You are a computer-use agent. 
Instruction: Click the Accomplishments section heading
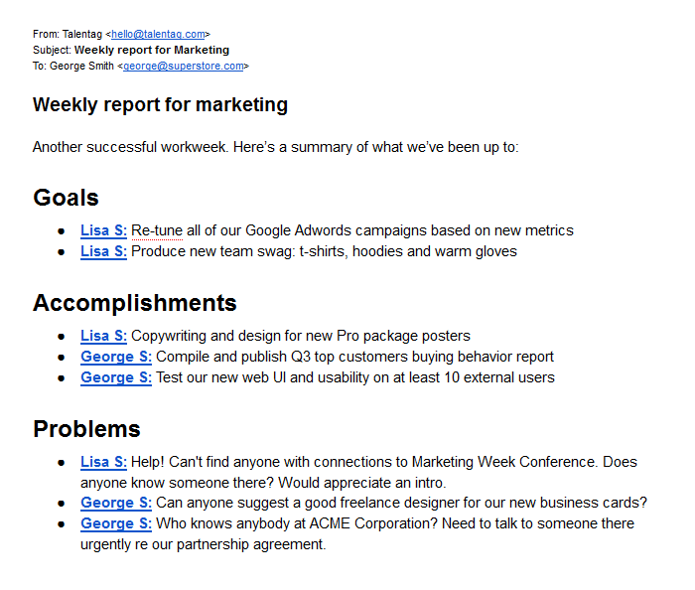135,304
